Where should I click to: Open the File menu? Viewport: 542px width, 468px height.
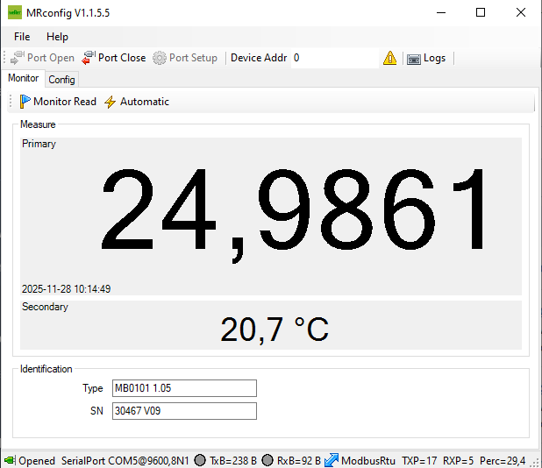click(22, 37)
